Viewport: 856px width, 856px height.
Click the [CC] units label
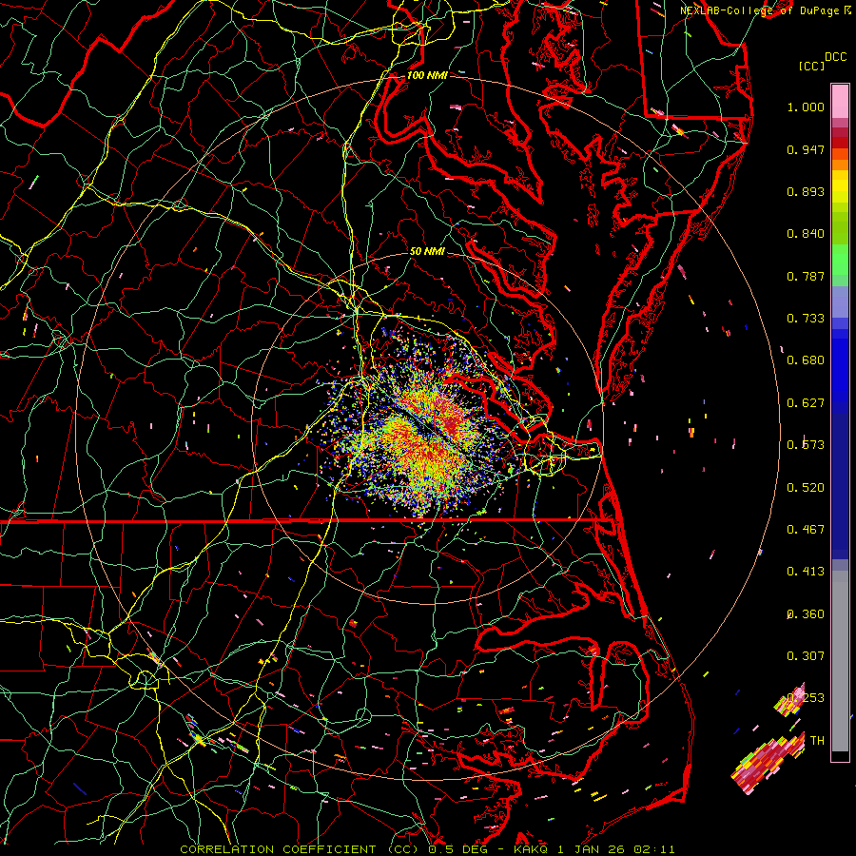pyautogui.click(x=811, y=66)
